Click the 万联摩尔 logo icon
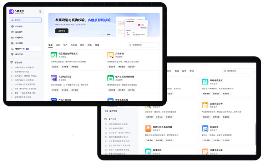The width and height of the screenshot is (263, 164). tap(11, 12)
